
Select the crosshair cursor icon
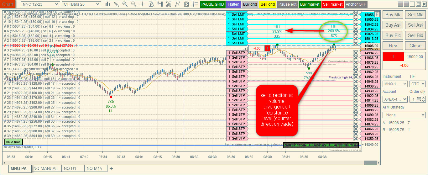coord(143,4)
